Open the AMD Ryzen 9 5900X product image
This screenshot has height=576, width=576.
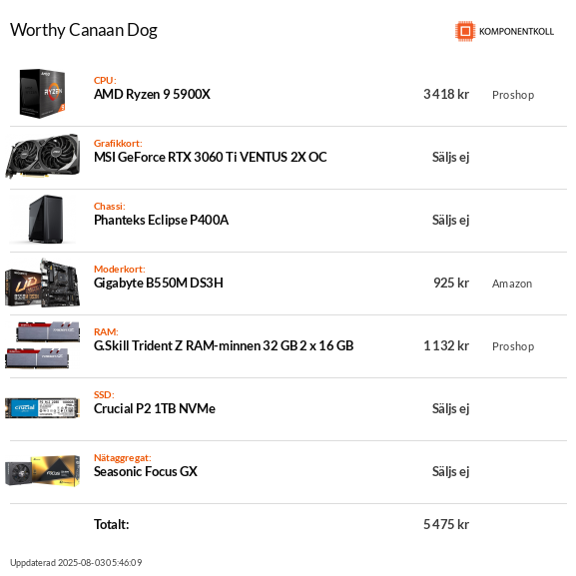tap(42, 94)
